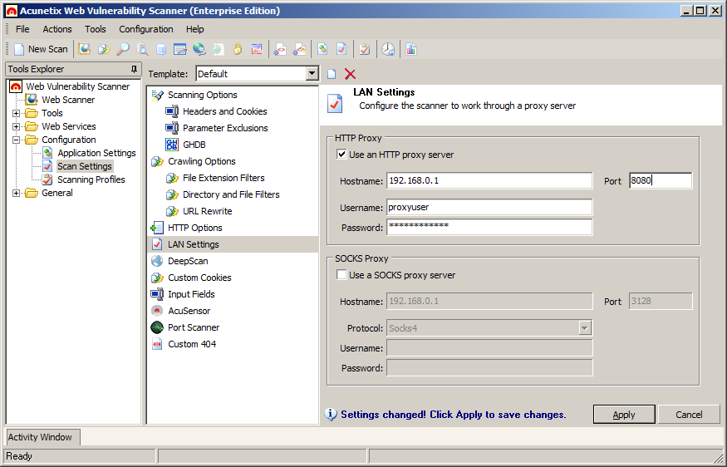Open Scanning Options settings
Image resolution: width=727 pixels, height=467 pixels.
202,95
